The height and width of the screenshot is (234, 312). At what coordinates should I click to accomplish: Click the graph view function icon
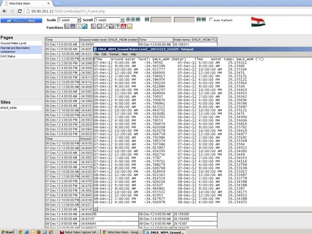coord(67,26)
